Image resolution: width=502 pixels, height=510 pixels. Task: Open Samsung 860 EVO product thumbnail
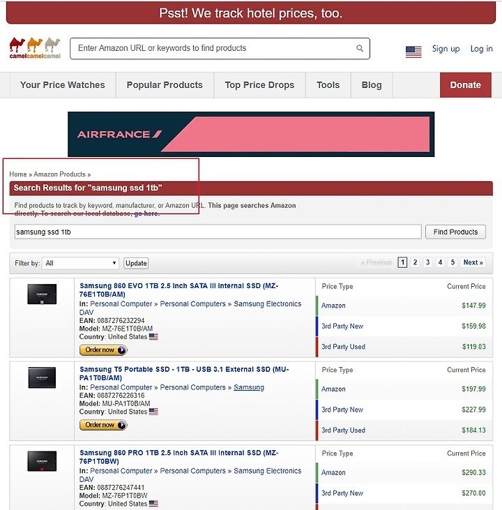pyautogui.click(x=42, y=294)
